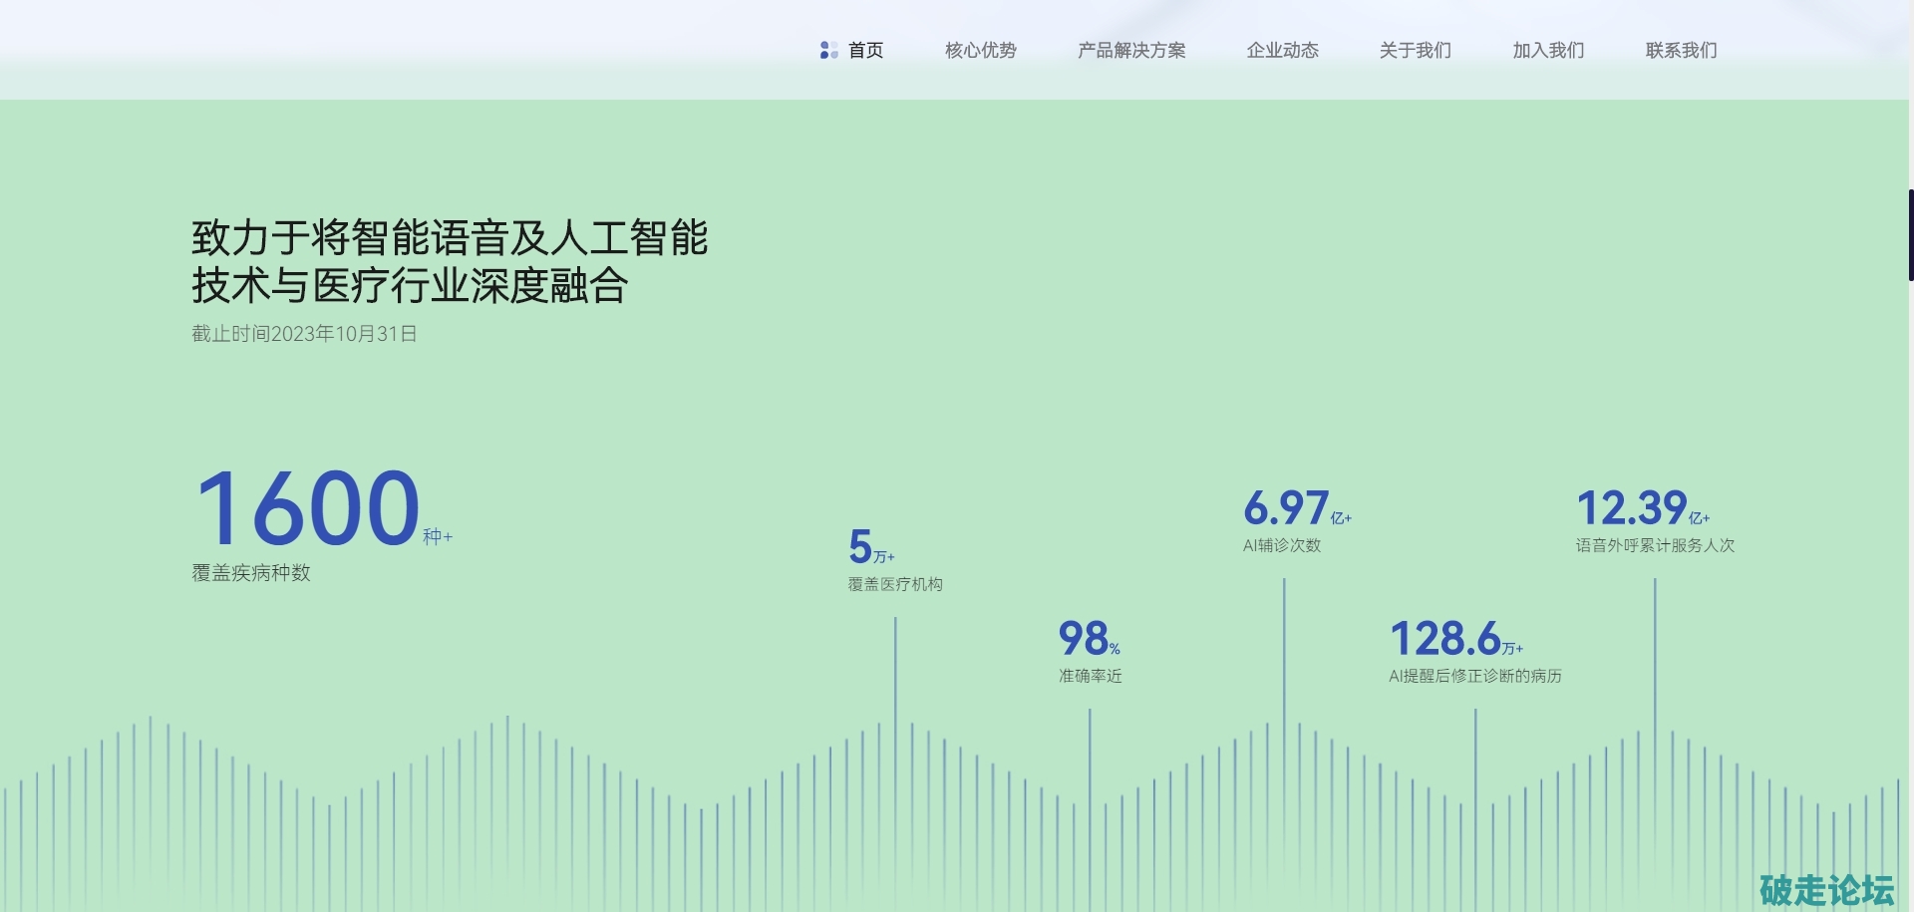Screen dimensions: 1914x912
Task: Click the 语音外呼累计服务人次 caption
Action: pyautogui.click(x=1654, y=545)
